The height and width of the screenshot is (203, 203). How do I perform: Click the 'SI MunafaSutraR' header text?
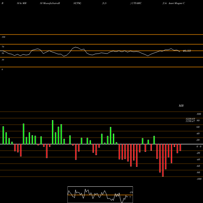coord(50,3)
